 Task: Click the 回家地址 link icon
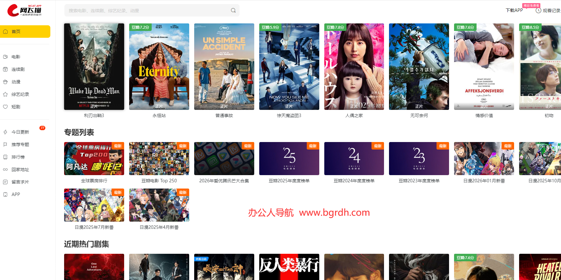pyautogui.click(x=5, y=169)
